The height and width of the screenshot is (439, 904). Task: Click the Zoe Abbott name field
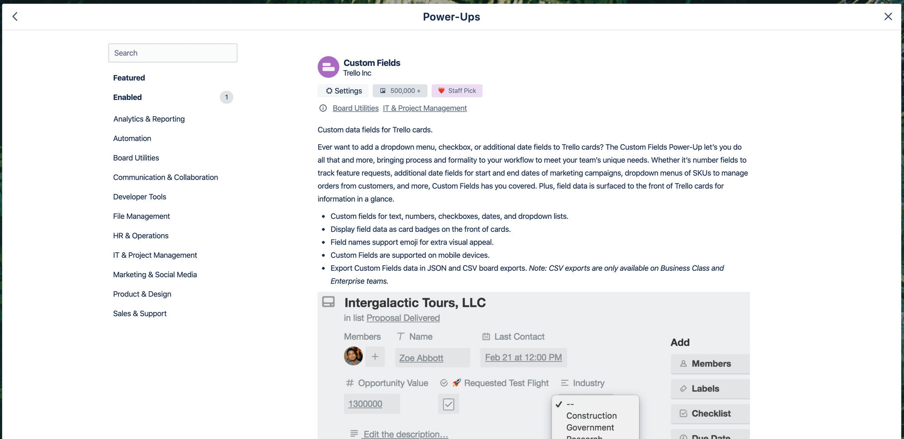click(x=433, y=358)
